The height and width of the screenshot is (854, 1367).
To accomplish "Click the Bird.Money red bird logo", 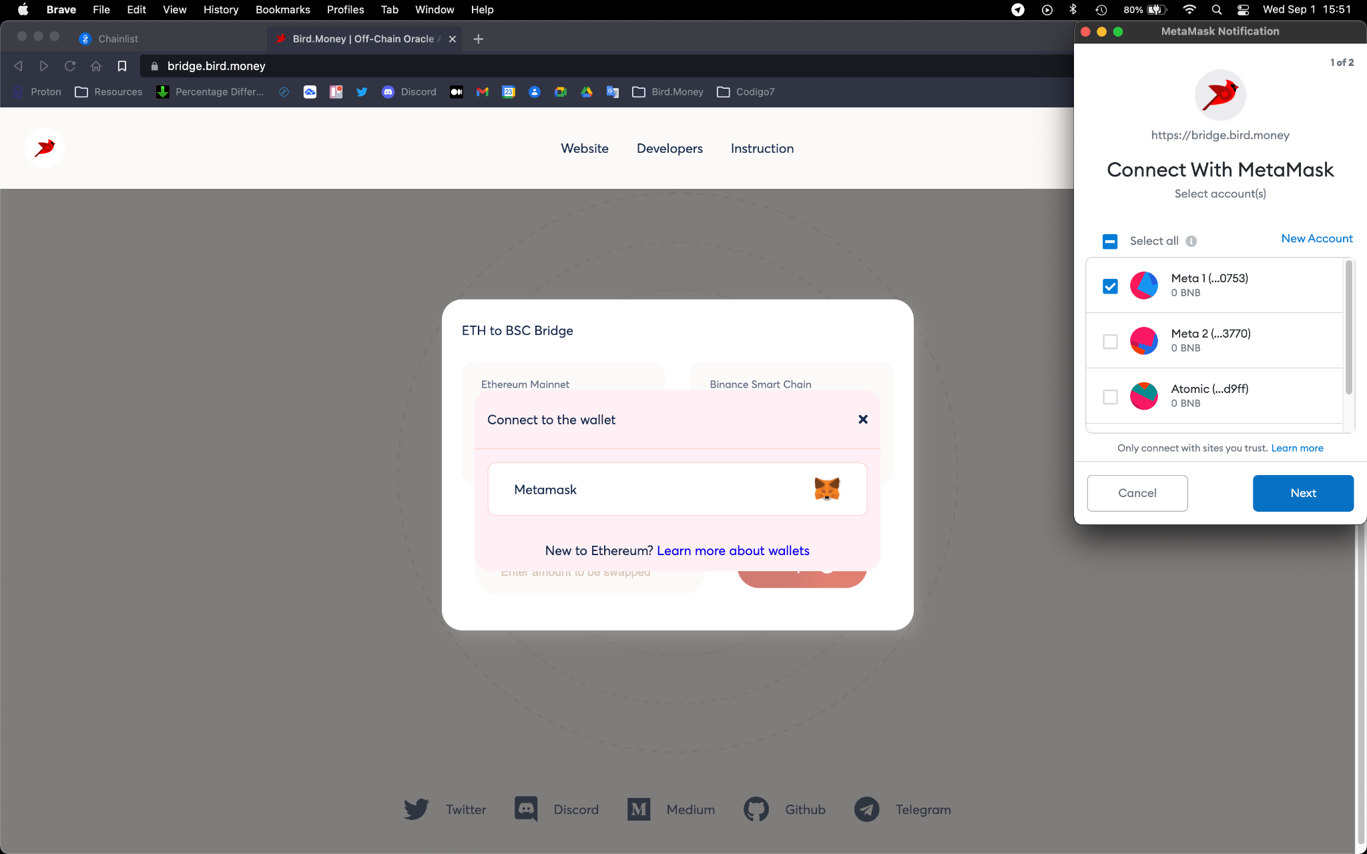I will (45, 147).
